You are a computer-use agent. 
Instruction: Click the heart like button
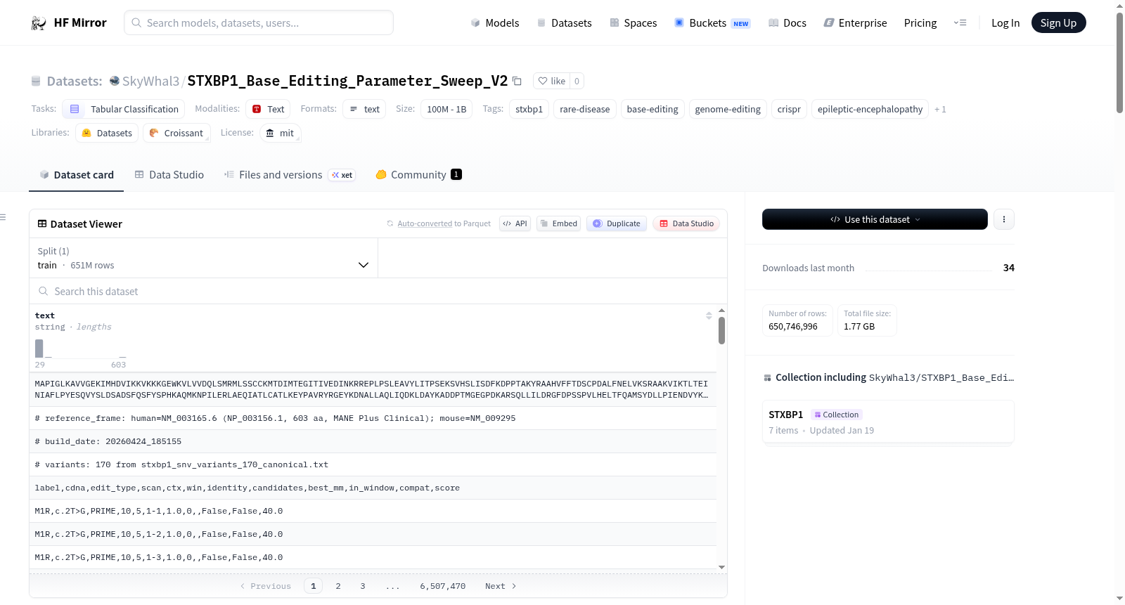tap(552, 81)
